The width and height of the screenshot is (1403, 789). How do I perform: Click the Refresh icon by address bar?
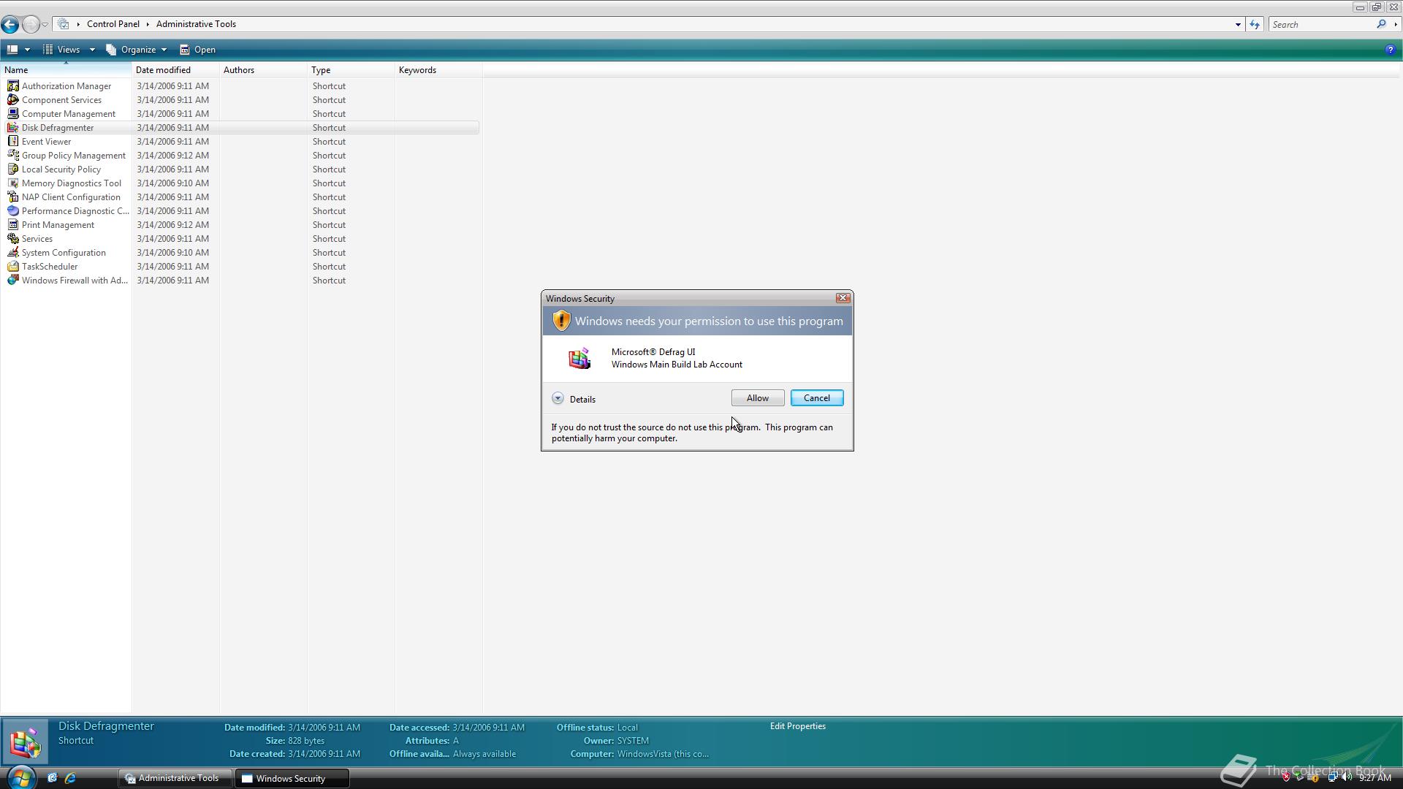click(x=1255, y=24)
